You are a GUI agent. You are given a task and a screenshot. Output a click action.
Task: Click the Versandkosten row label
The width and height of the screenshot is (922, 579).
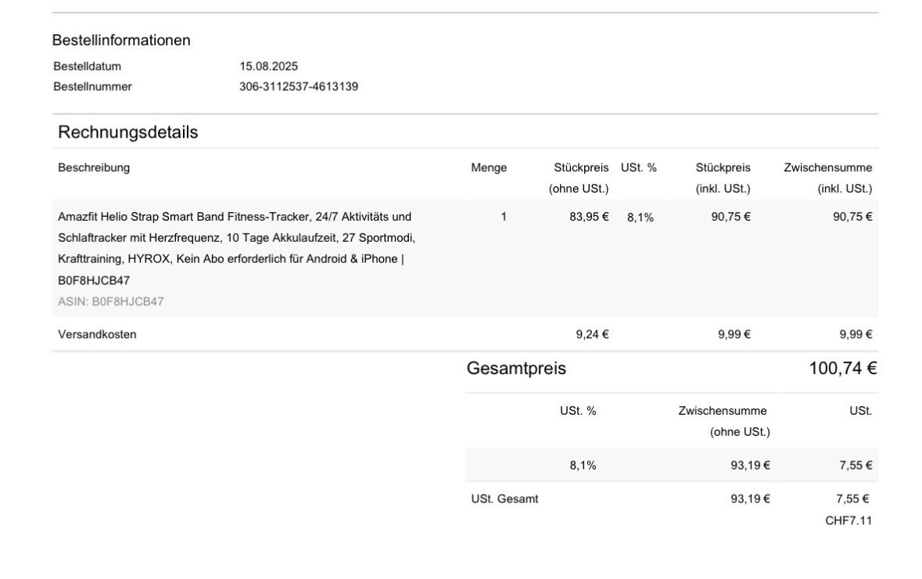(97, 334)
